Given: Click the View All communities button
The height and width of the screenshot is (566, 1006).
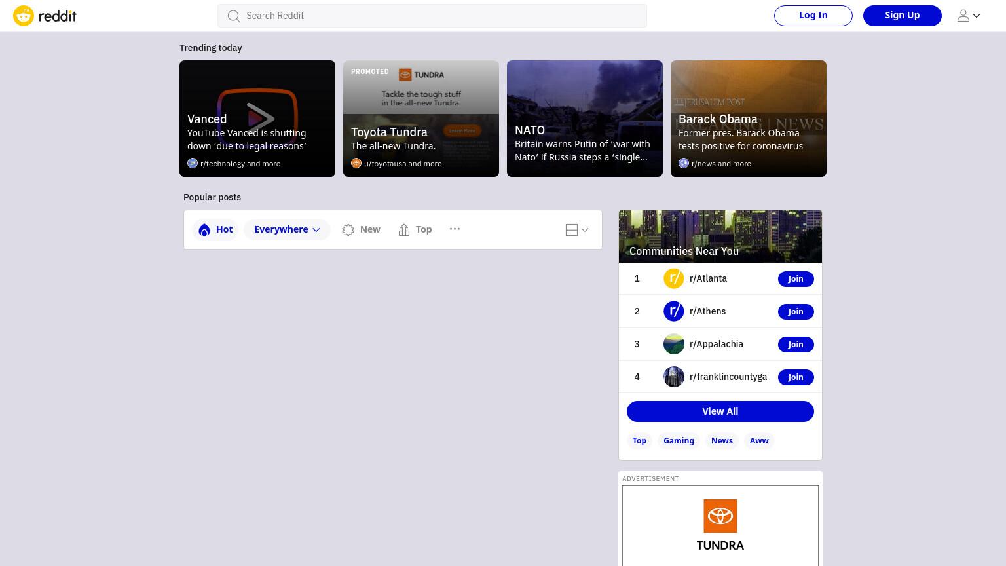Looking at the screenshot, I should click(720, 411).
